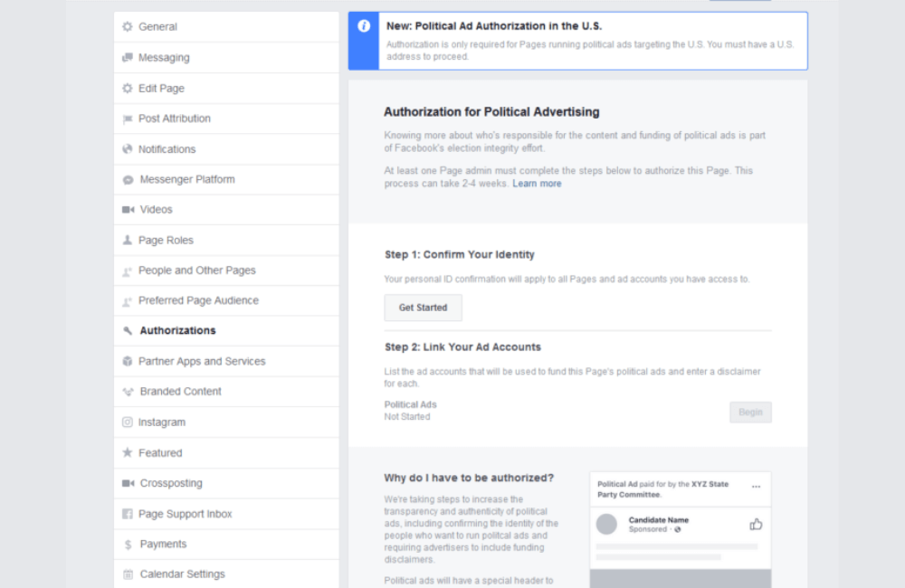This screenshot has width=905, height=588.
Task: Click the Calendar Settings icon
Action: pos(127,574)
